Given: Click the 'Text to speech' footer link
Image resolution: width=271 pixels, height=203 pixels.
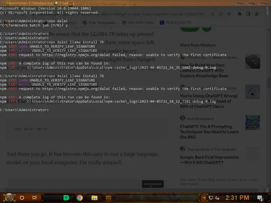Looking at the screenshot, I should 189,184.
